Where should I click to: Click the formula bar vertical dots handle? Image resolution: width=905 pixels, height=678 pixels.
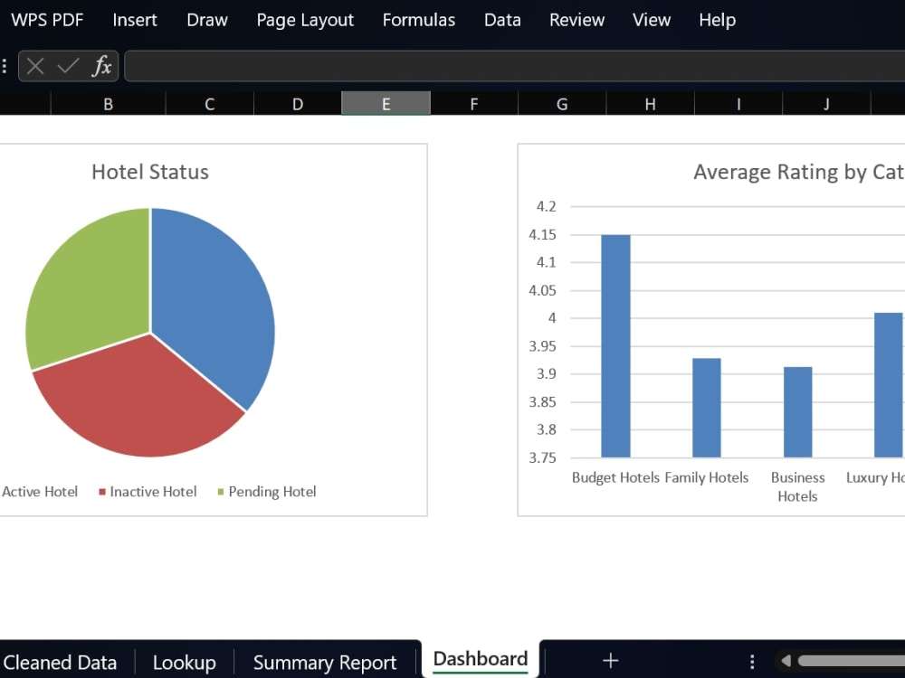tap(5, 66)
